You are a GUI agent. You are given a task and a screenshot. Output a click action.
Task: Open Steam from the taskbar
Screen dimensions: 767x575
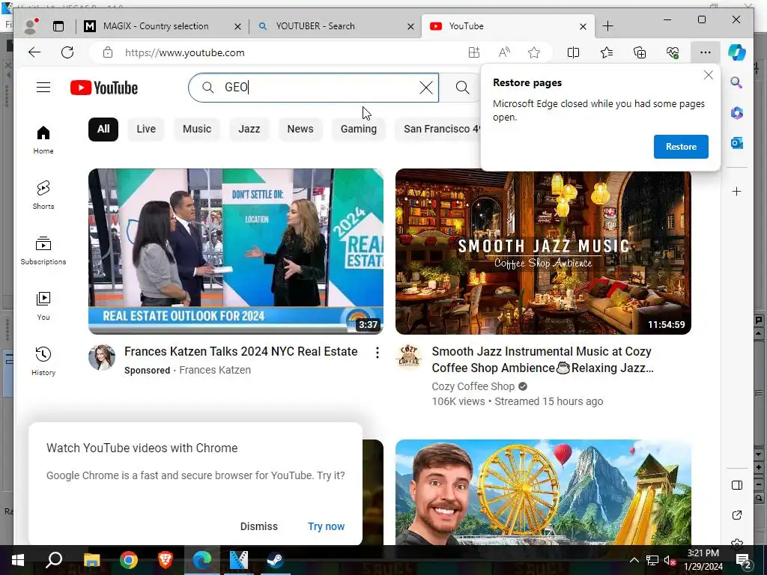pyautogui.click(x=276, y=560)
